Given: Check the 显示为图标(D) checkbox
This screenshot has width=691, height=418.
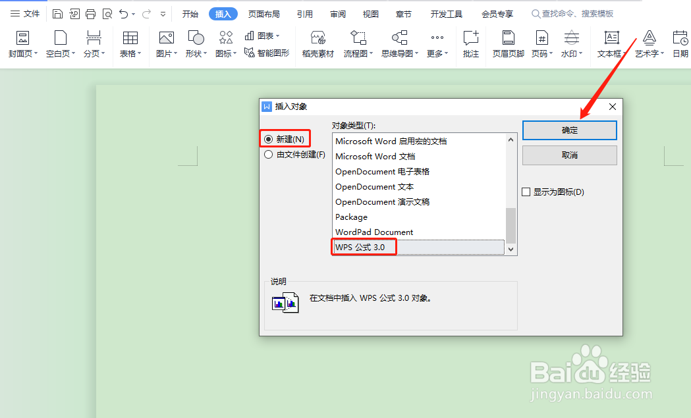Looking at the screenshot, I should (526, 192).
